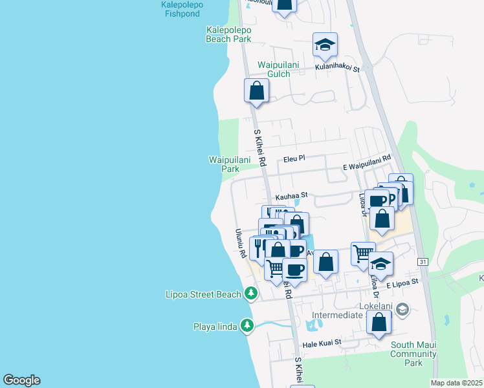Click Hale Kuai St road label
The width and height of the screenshot is (484, 388).
point(322,343)
